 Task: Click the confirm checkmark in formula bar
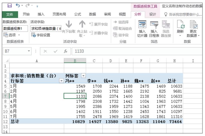click(56, 51)
